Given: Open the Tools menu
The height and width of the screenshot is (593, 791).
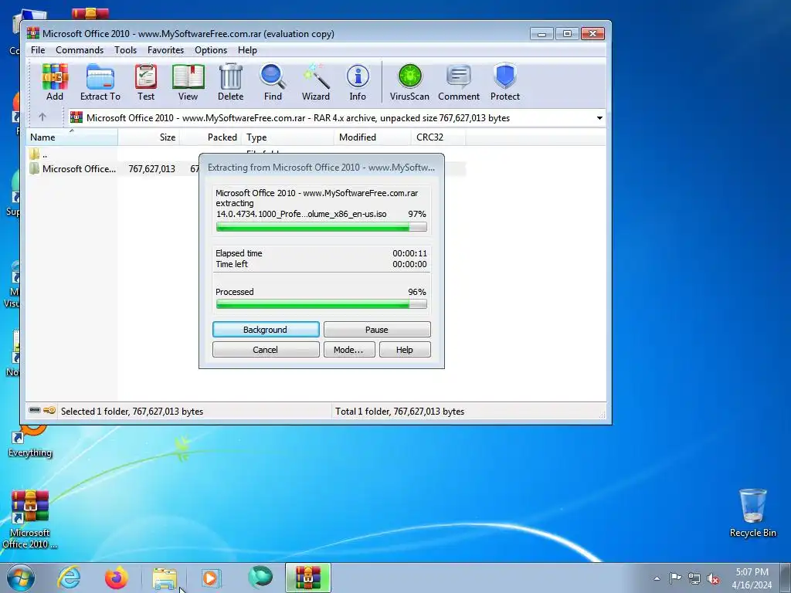Looking at the screenshot, I should (125, 50).
